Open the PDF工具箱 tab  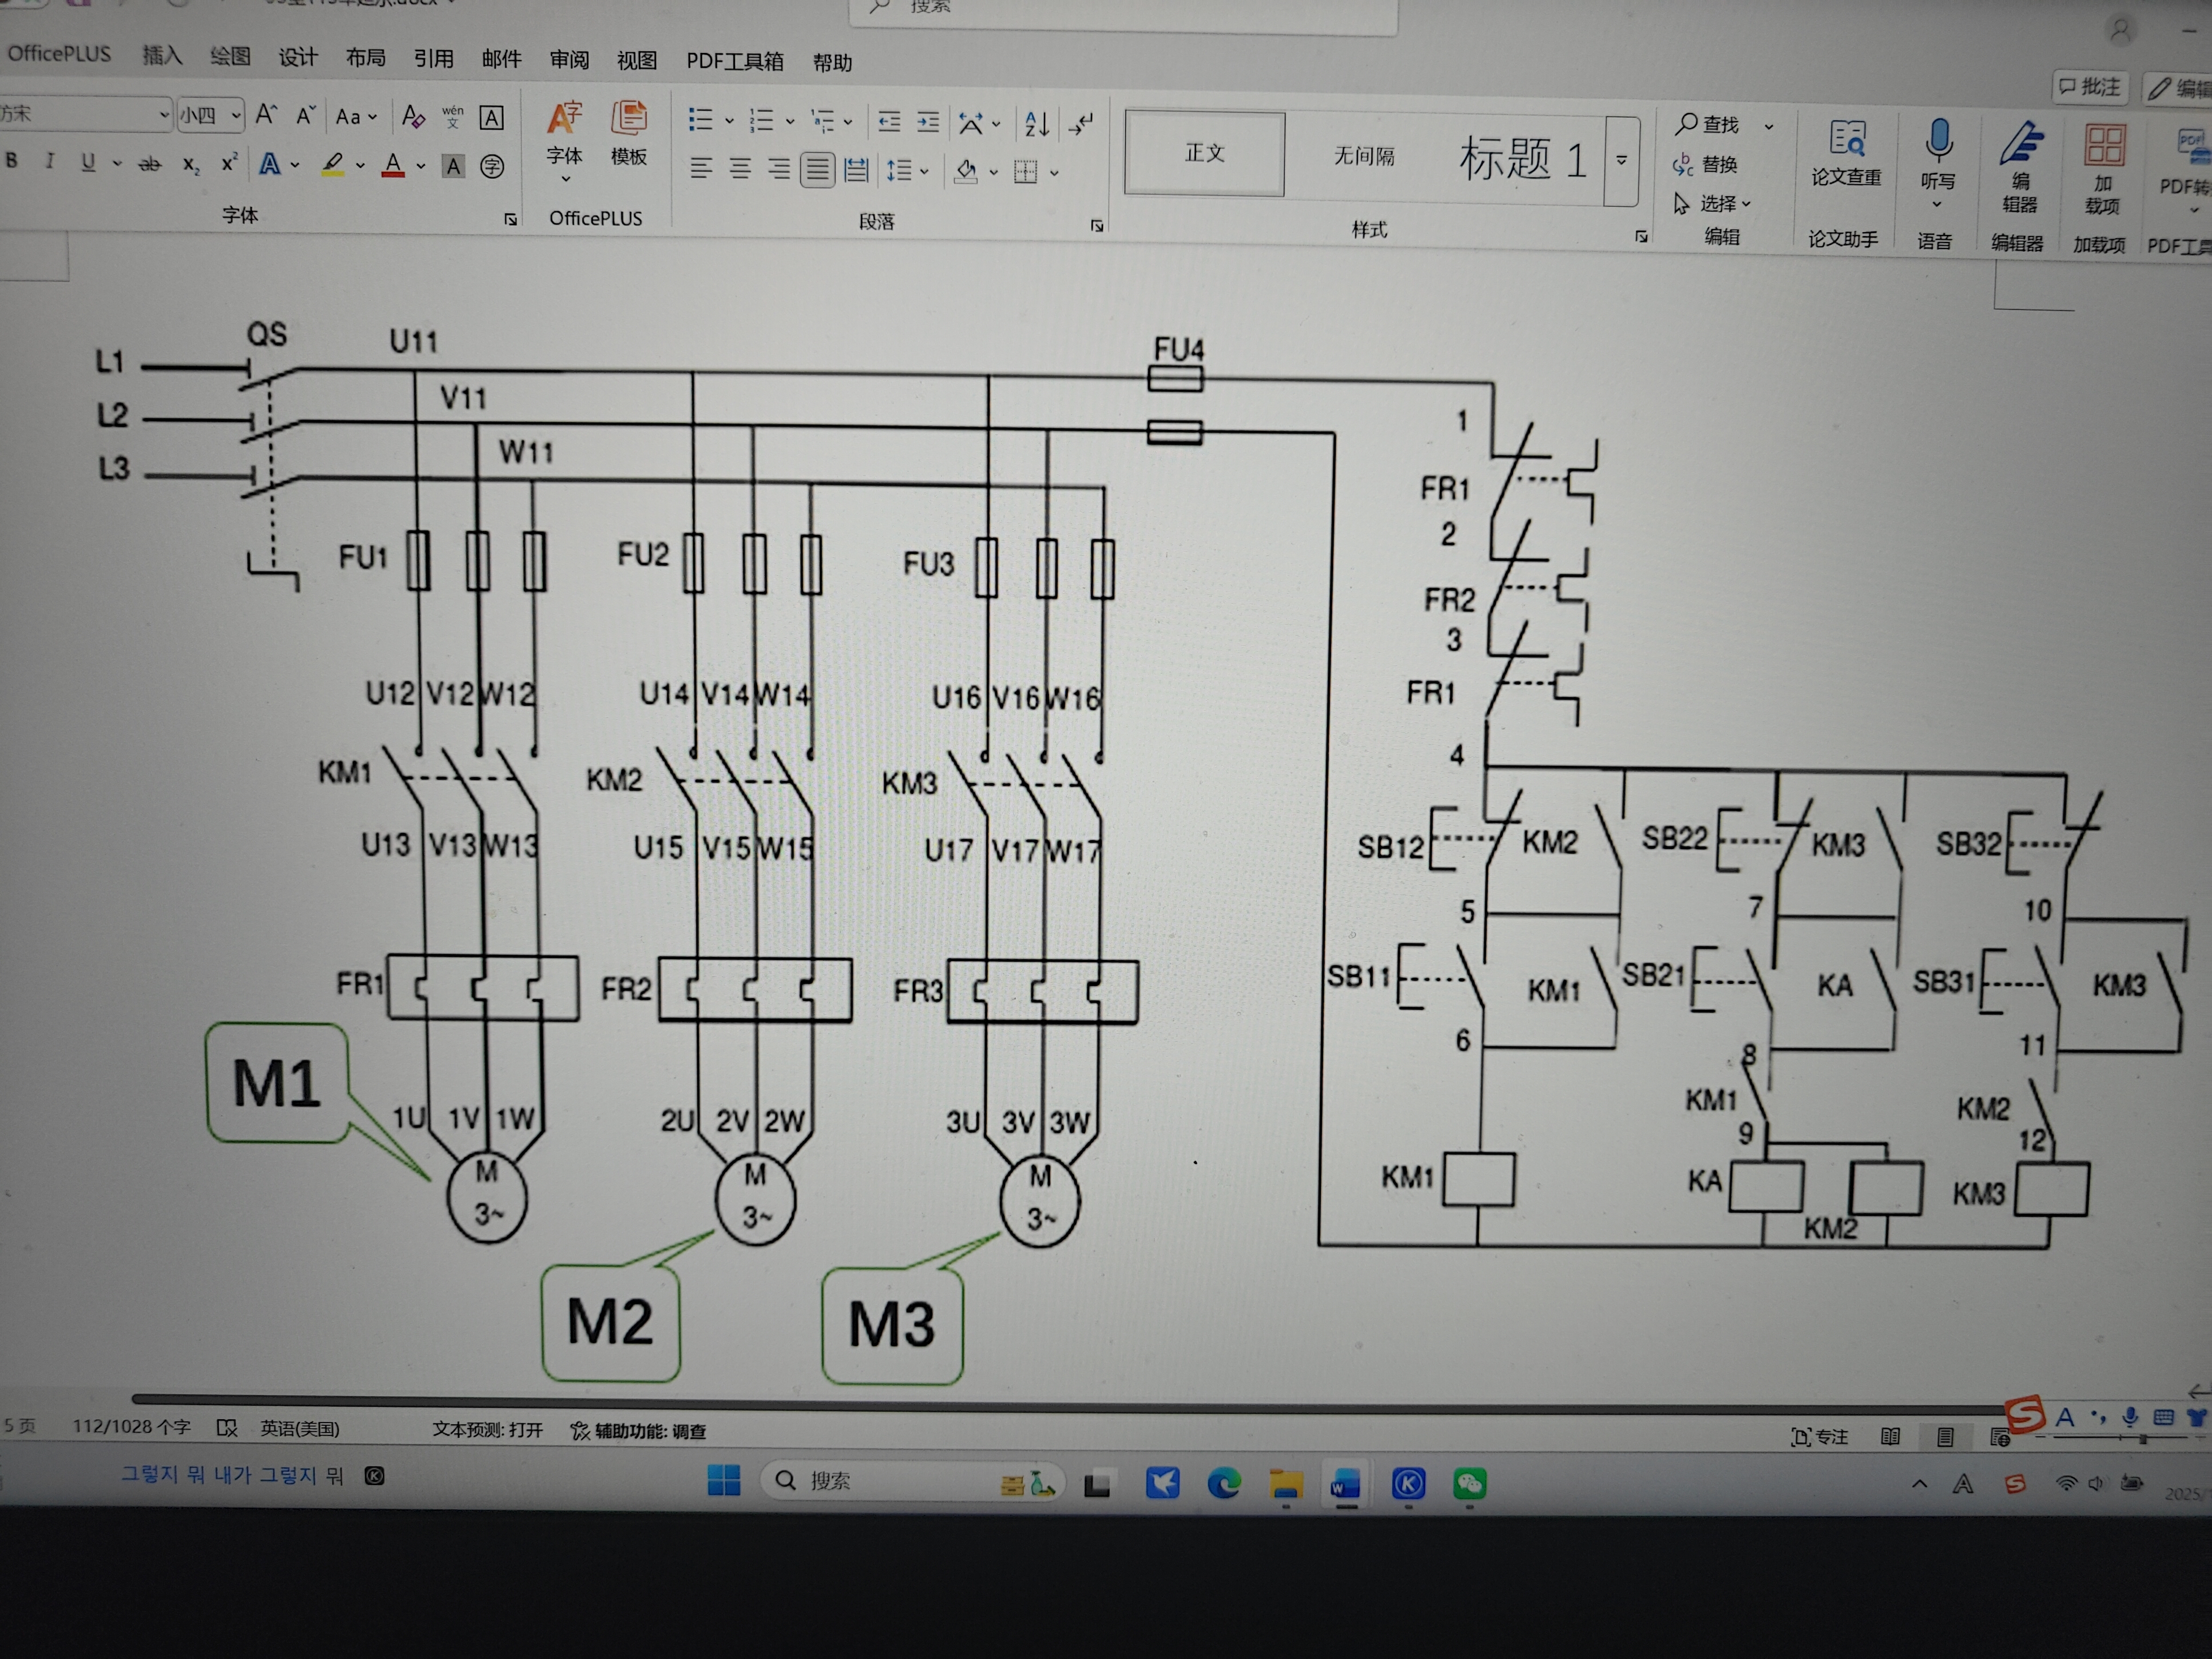pos(735,62)
